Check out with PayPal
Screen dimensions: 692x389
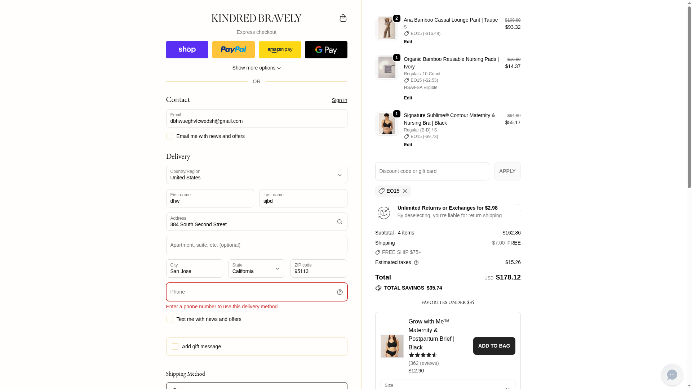tap(233, 50)
